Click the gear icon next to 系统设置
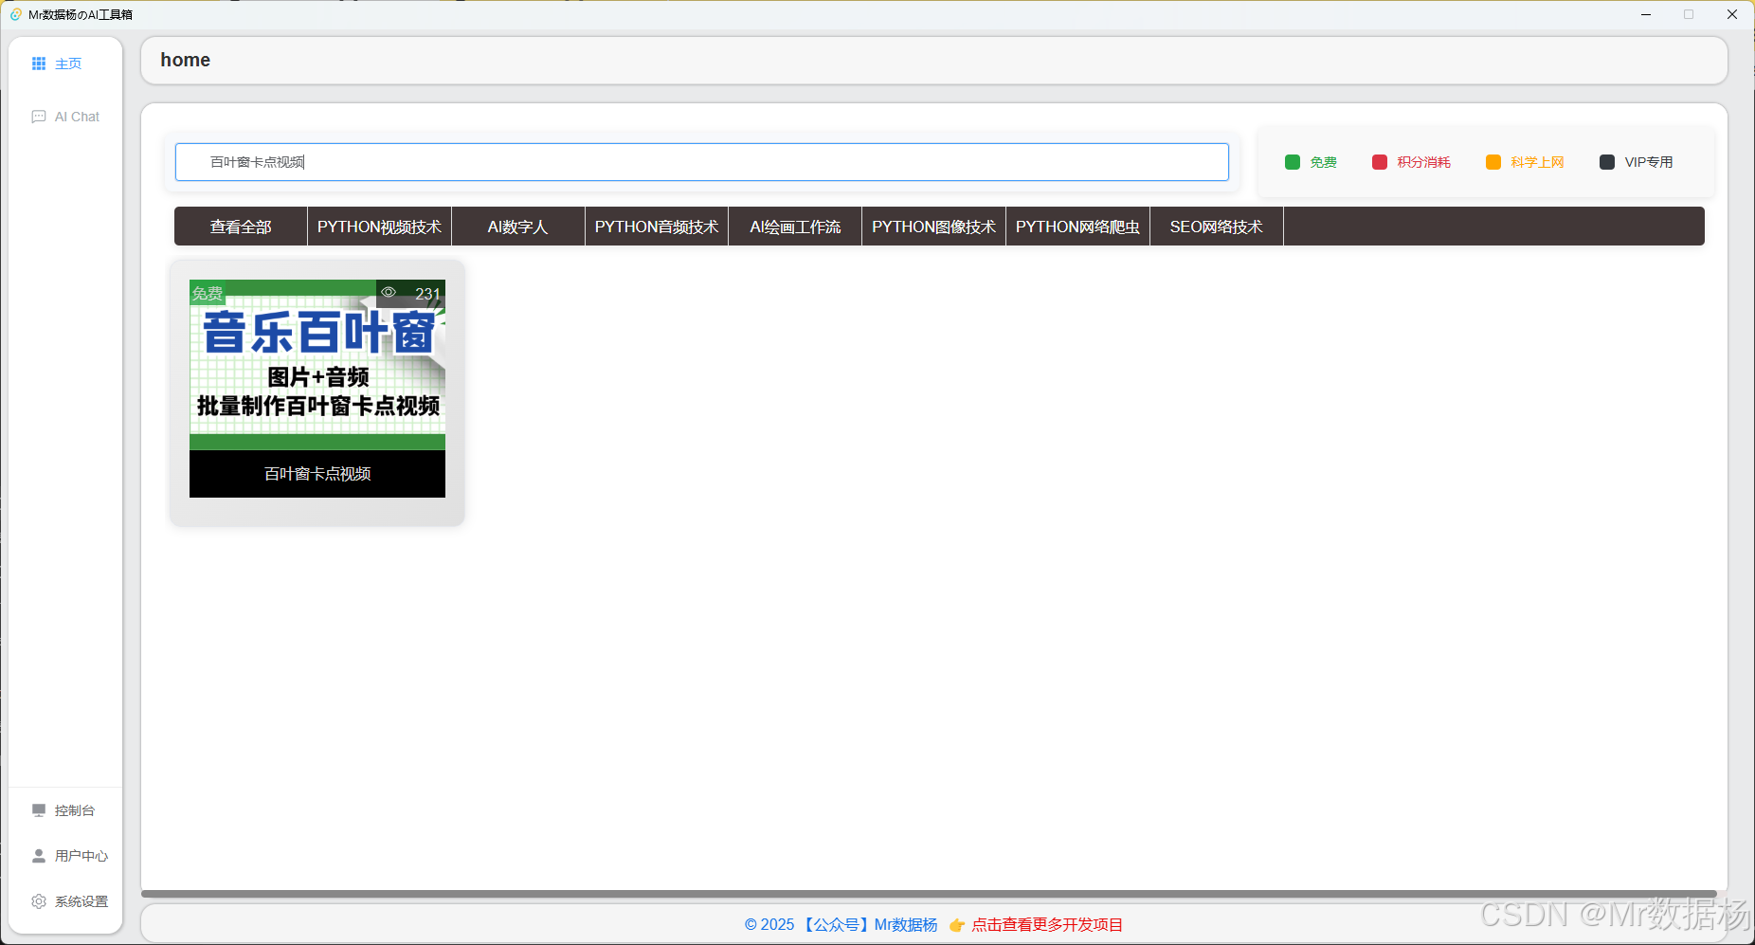Viewport: 1755px width, 945px height. tap(39, 901)
